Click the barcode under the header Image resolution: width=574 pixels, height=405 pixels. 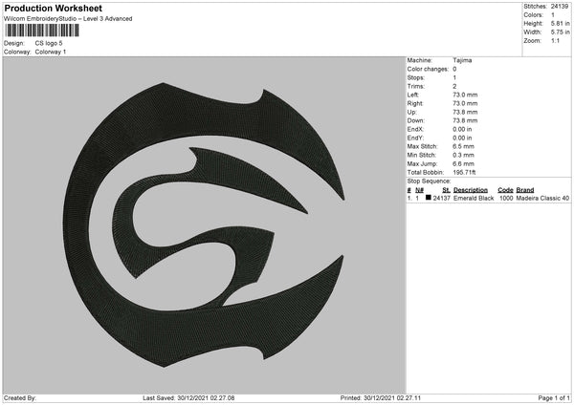tap(42, 31)
